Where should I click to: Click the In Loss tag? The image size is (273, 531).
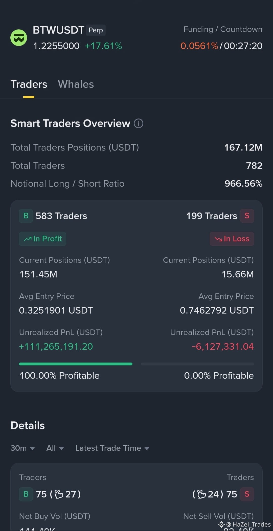click(232, 239)
